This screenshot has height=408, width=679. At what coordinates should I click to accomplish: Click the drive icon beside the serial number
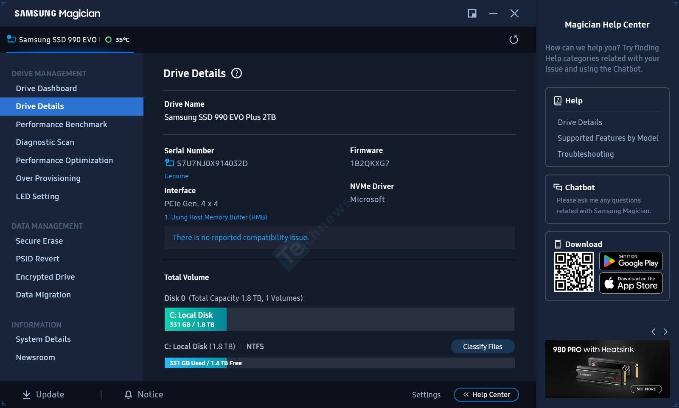point(169,163)
